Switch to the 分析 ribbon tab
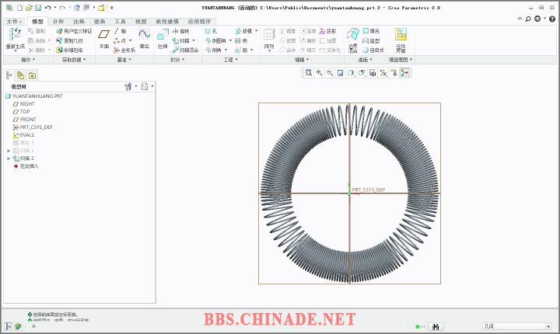560x334 pixels. [59, 22]
